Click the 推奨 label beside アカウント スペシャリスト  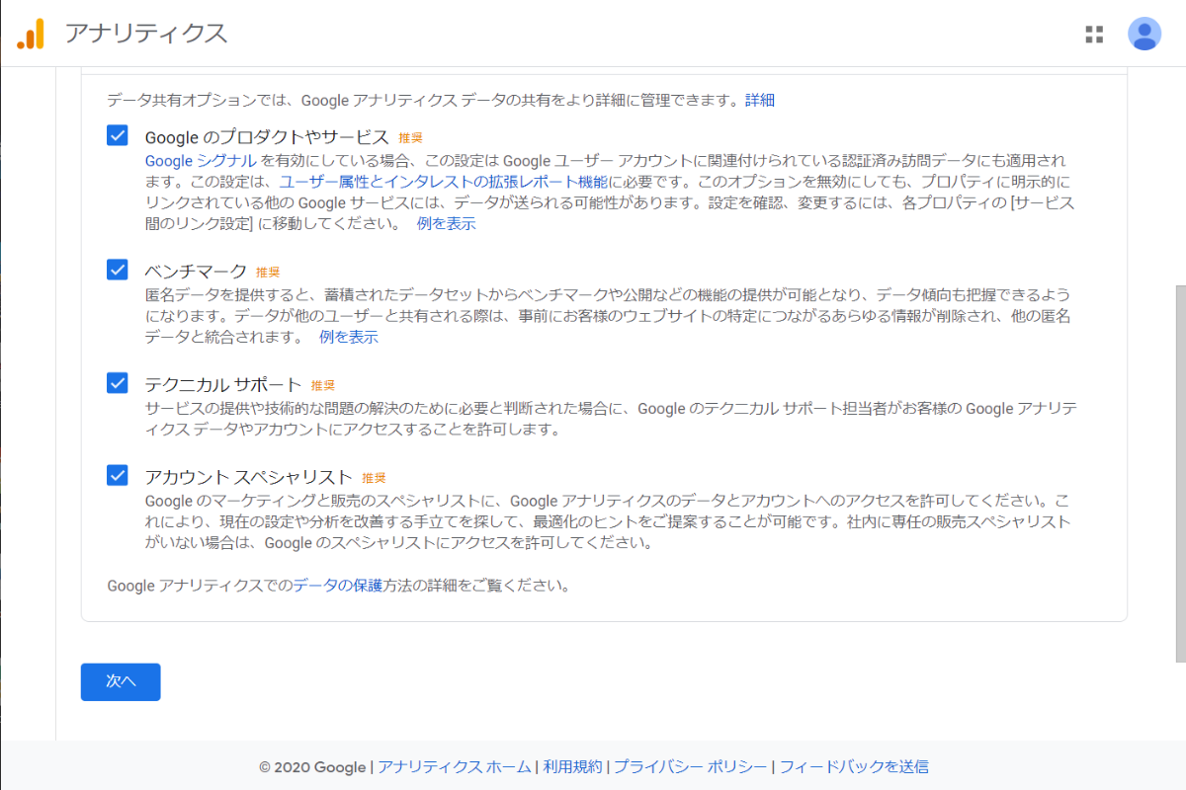tap(374, 478)
